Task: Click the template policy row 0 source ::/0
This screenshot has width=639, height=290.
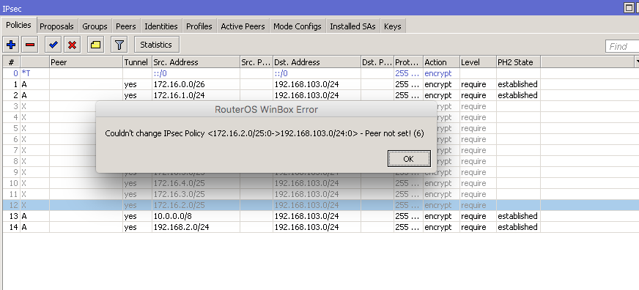Action: click(x=196, y=73)
